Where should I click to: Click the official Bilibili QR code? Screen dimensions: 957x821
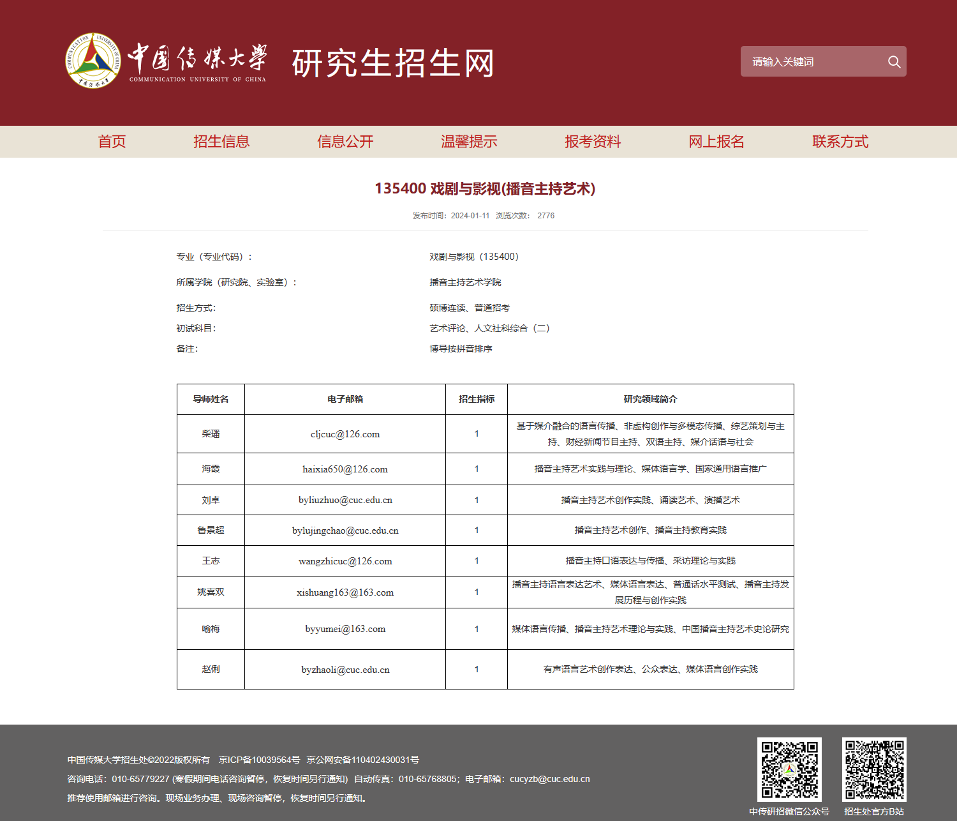(x=874, y=769)
